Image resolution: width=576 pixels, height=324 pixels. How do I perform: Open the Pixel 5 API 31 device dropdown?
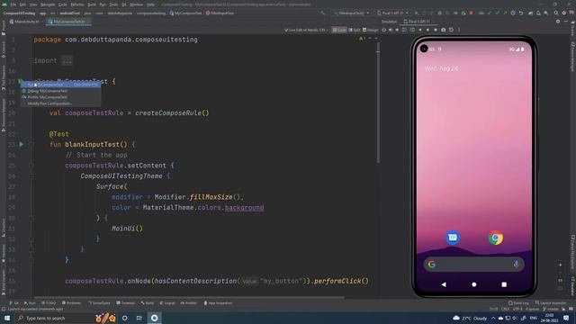392,13
